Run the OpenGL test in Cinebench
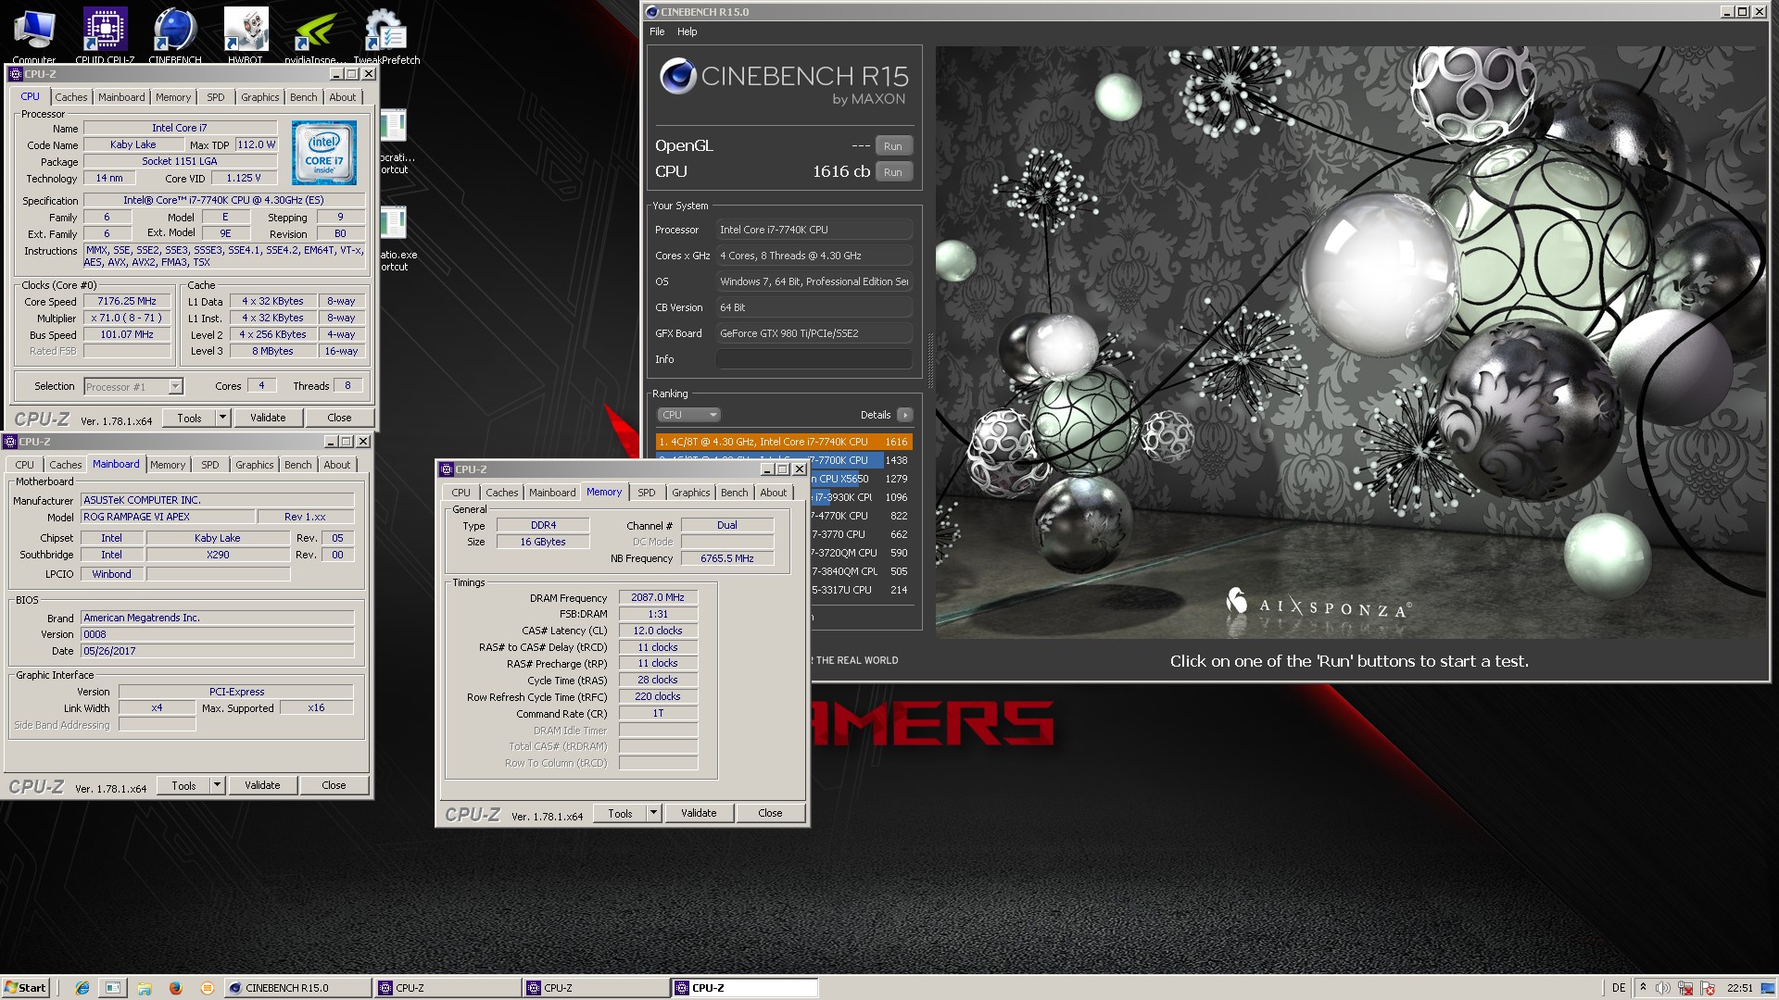The image size is (1779, 1000). point(893,146)
